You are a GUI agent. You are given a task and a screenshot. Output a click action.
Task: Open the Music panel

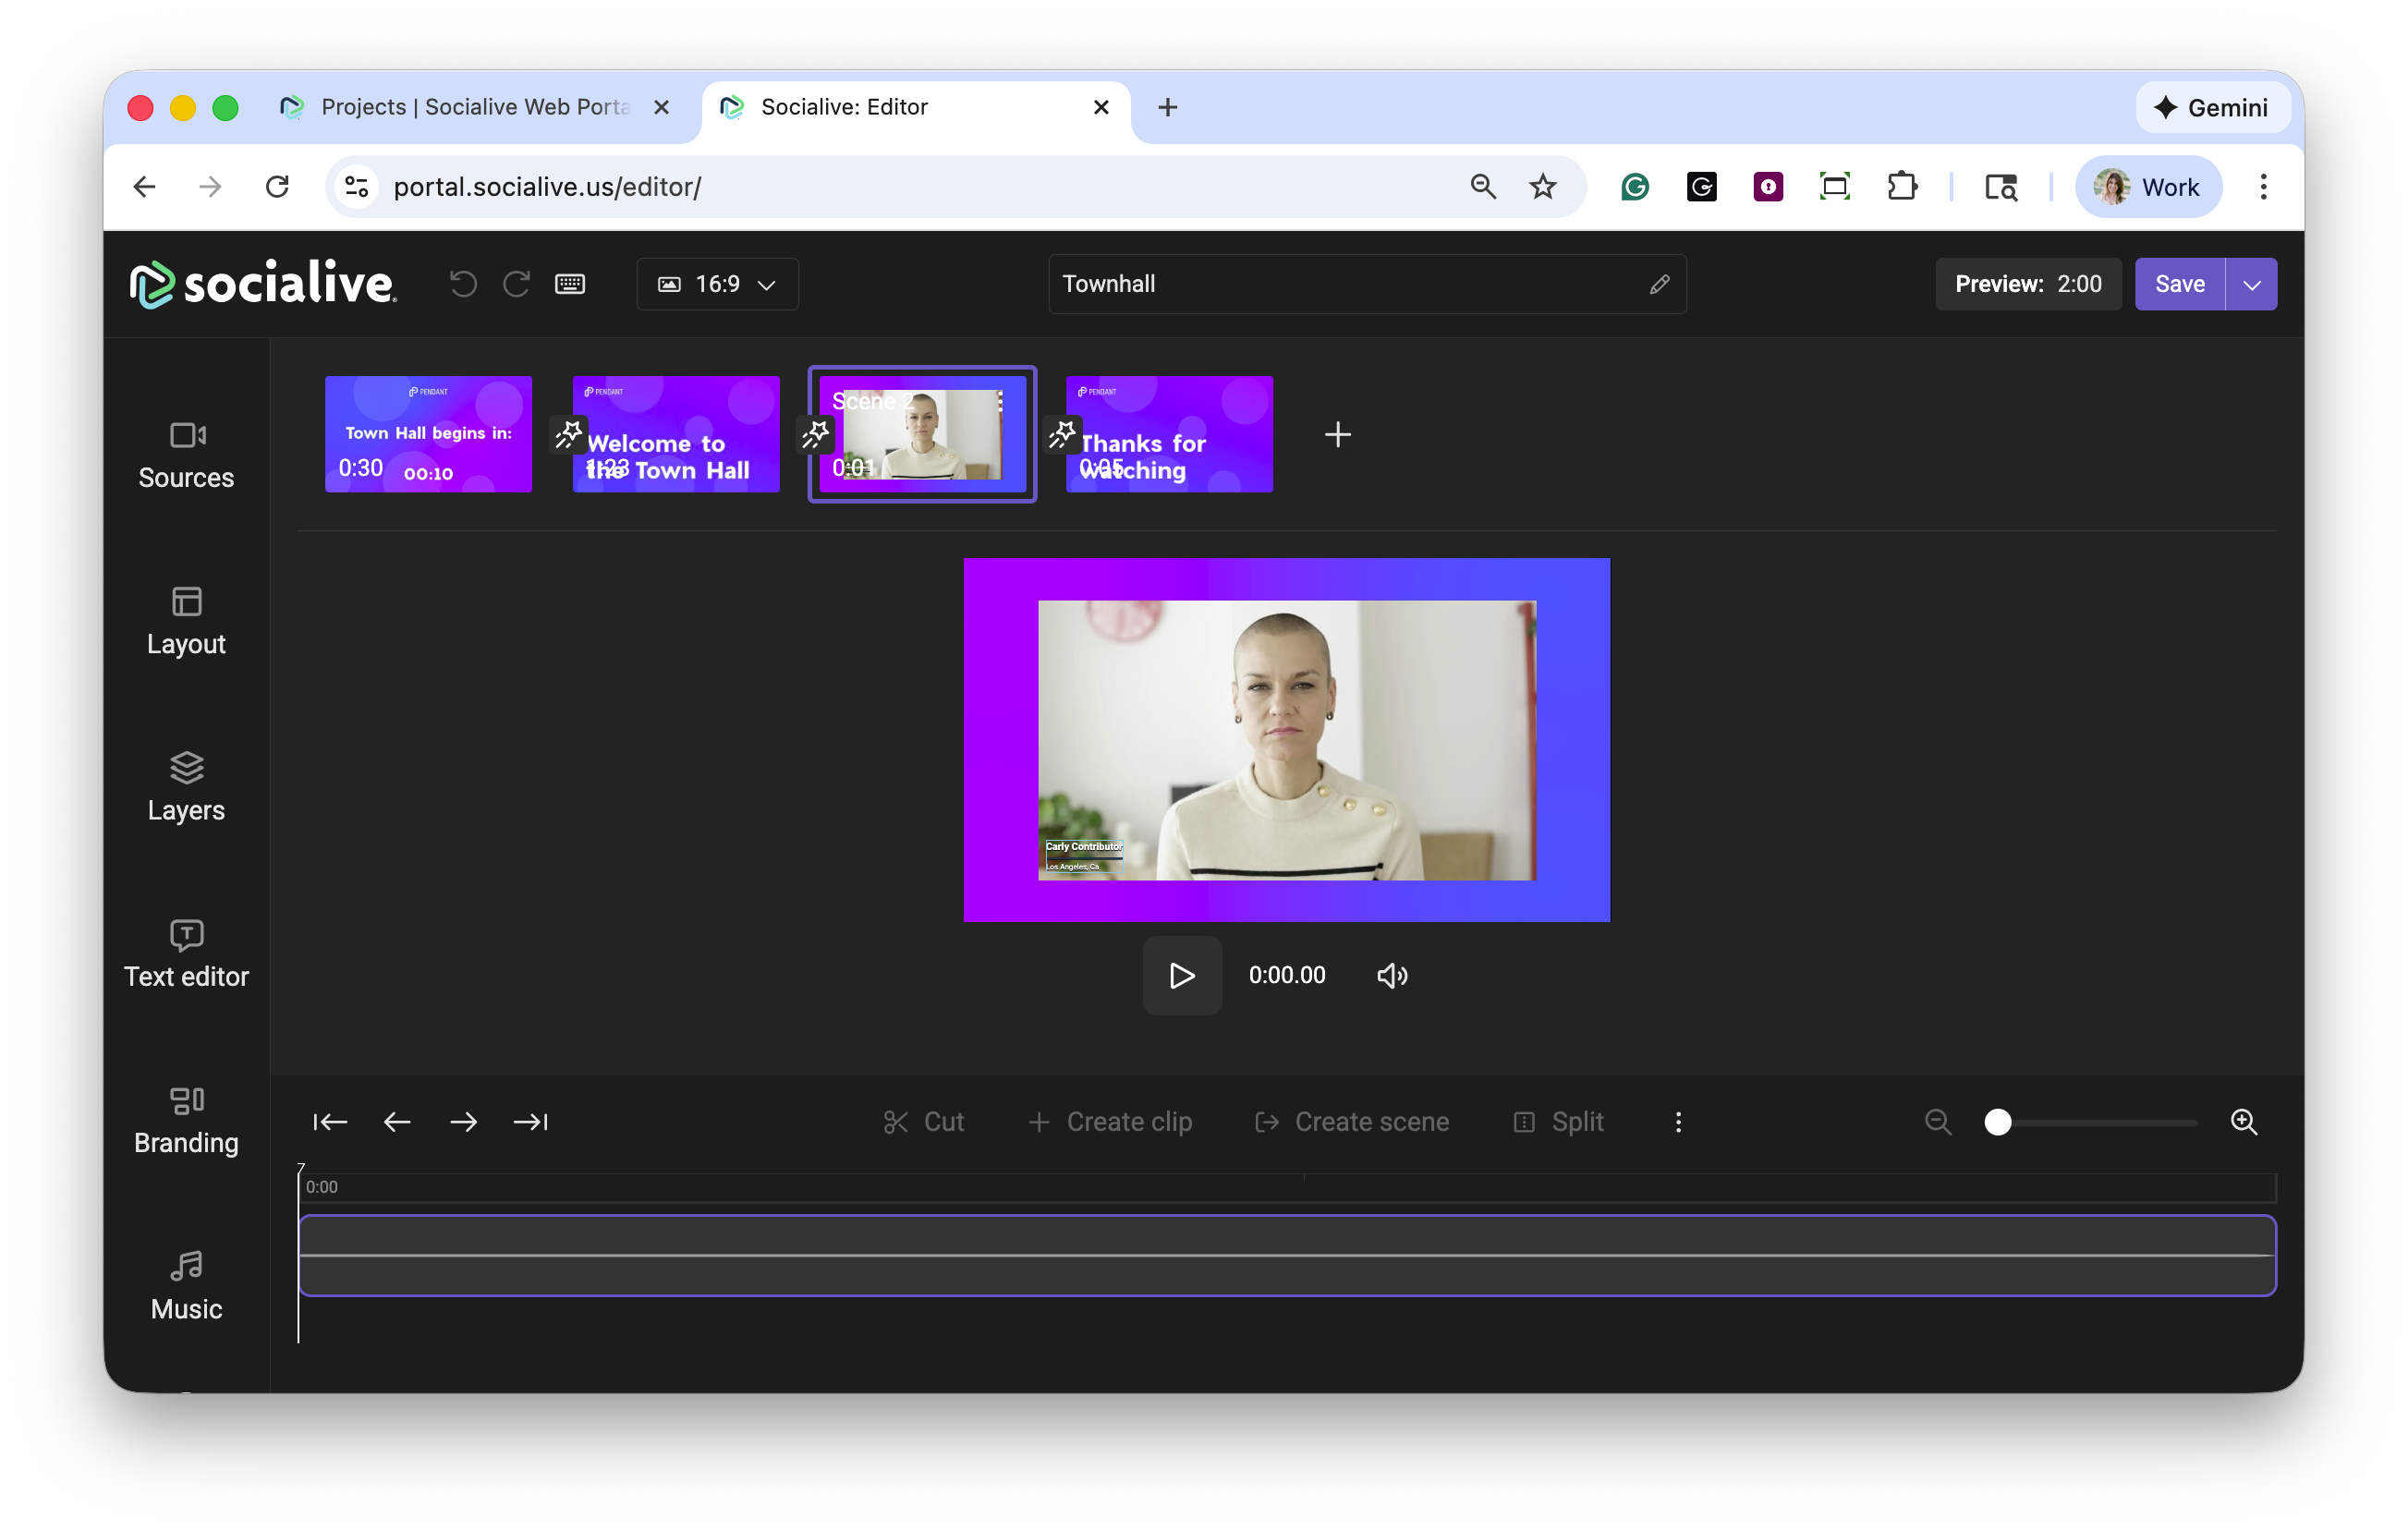coord(186,1286)
